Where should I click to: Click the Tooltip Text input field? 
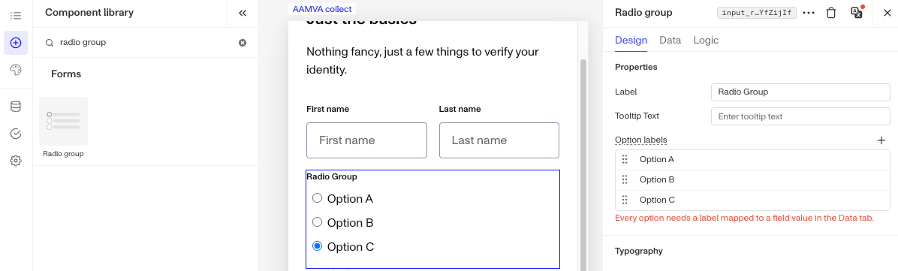click(x=800, y=116)
